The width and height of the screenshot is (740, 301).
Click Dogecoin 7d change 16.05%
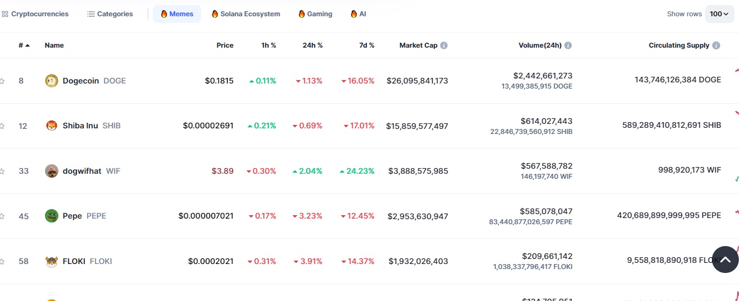[358, 81]
